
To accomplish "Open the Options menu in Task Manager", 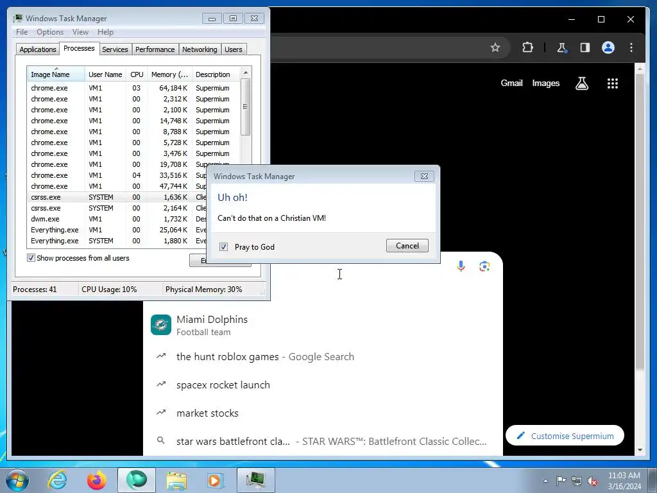I will (x=50, y=32).
